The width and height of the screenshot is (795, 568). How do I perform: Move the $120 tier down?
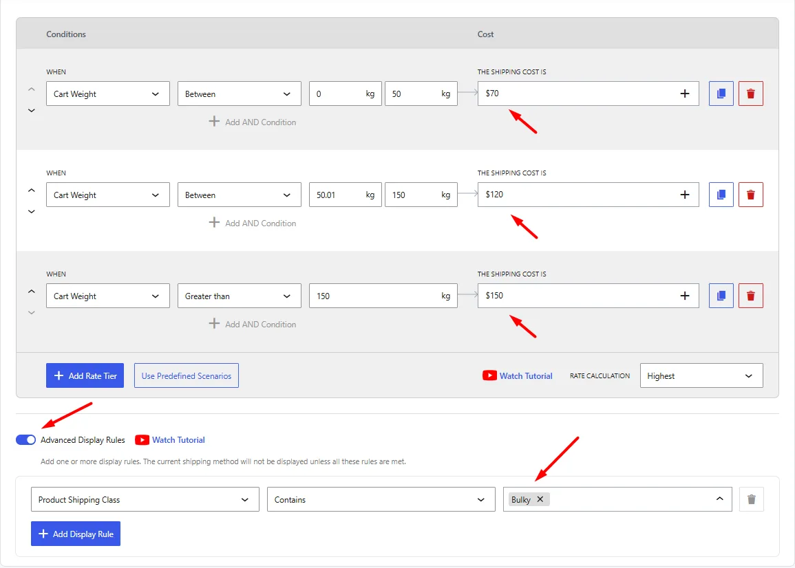tap(32, 211)
